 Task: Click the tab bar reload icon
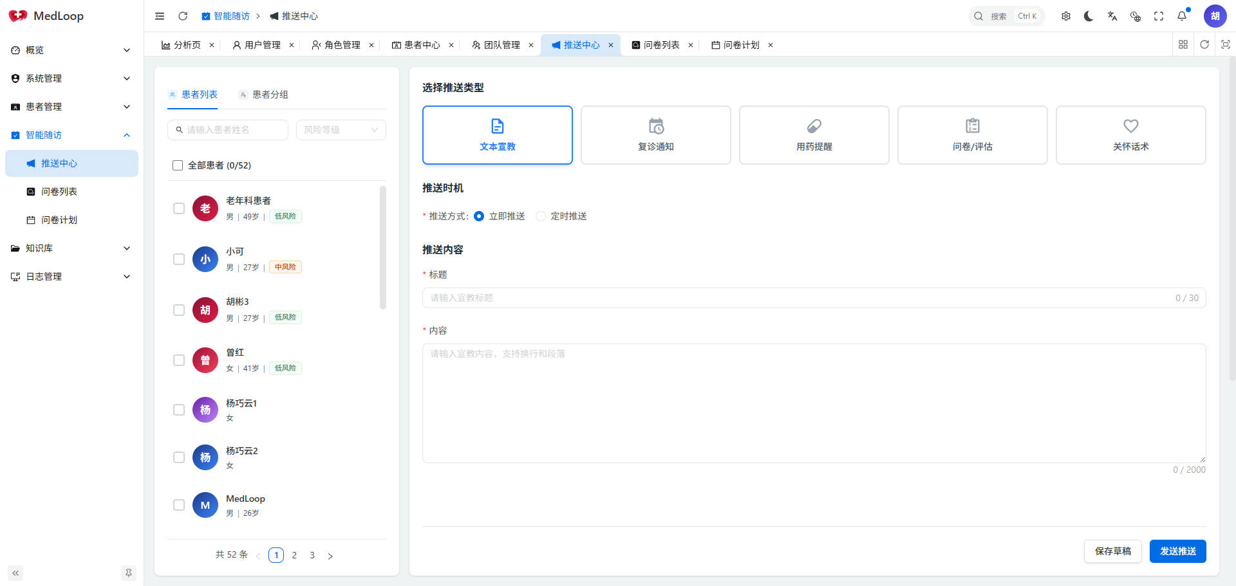(1204, 44)
